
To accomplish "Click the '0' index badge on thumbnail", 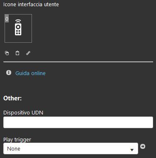I will tap(7, 19).
